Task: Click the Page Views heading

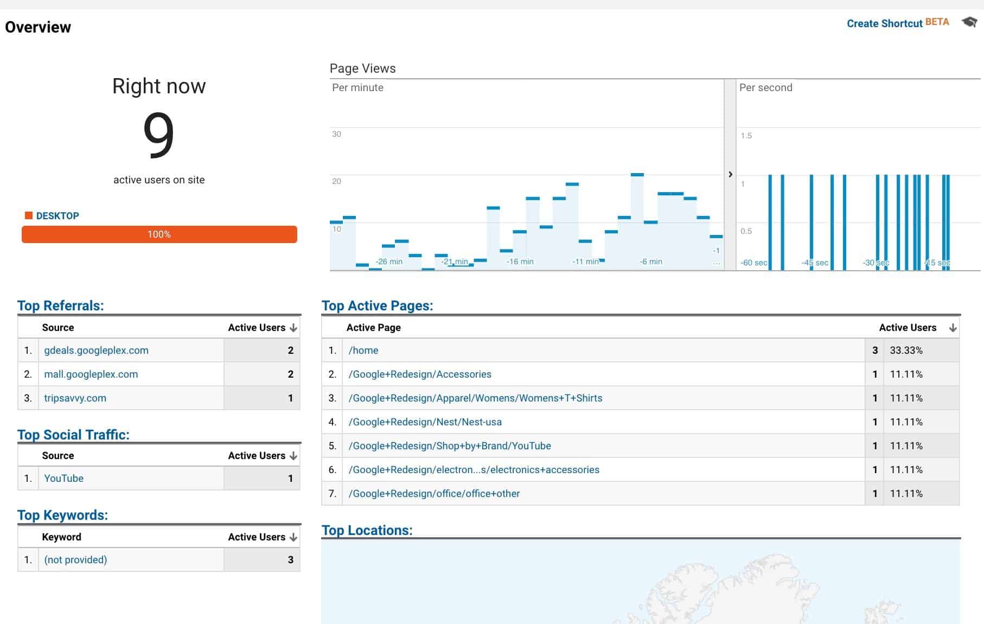Action: (362, 68)
